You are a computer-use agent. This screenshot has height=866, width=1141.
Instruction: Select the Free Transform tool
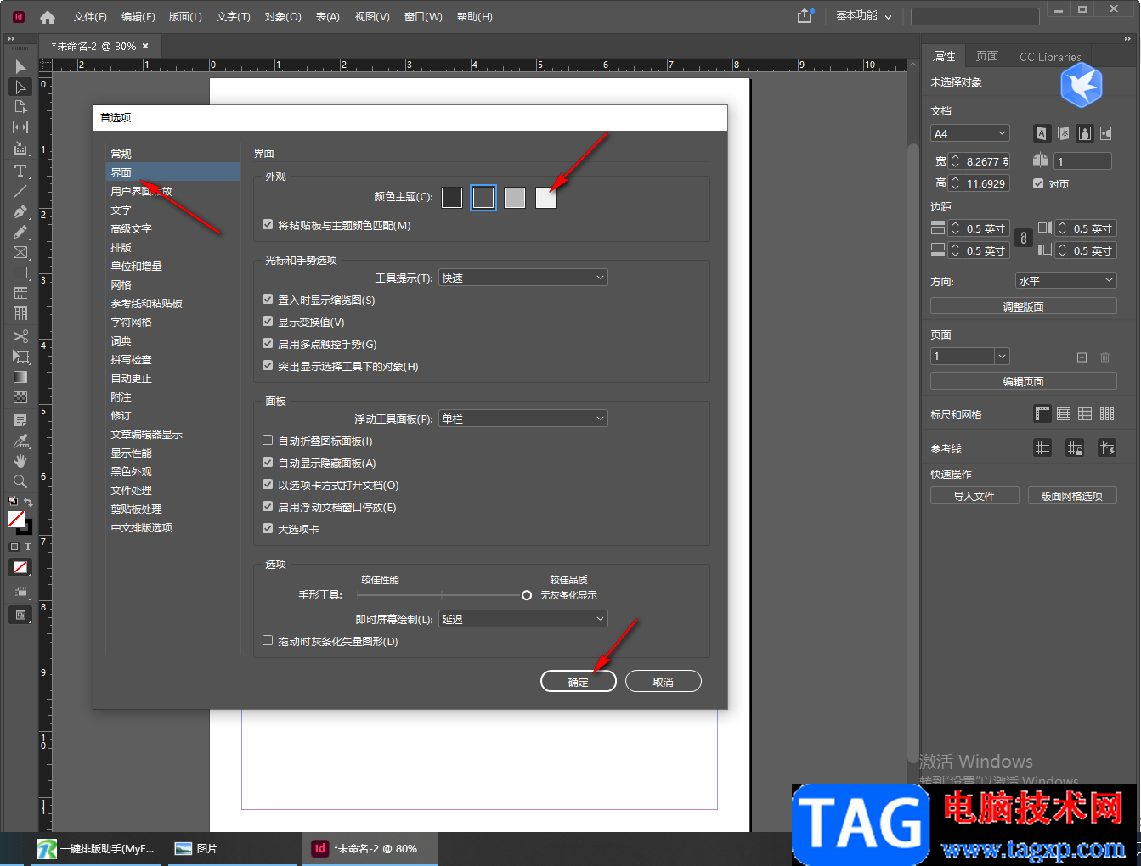[x=20, y=357]
